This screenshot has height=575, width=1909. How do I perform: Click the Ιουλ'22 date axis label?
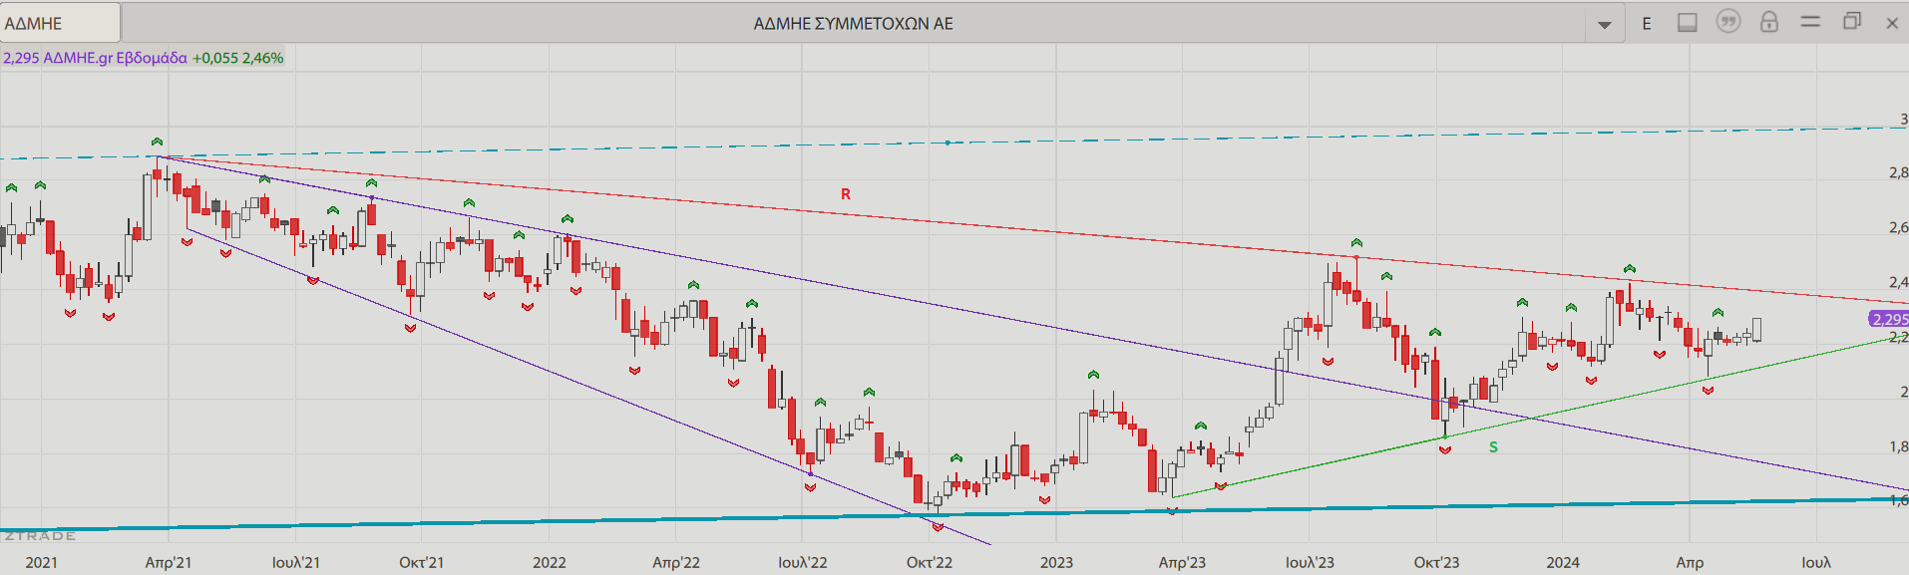coord(803,562)
